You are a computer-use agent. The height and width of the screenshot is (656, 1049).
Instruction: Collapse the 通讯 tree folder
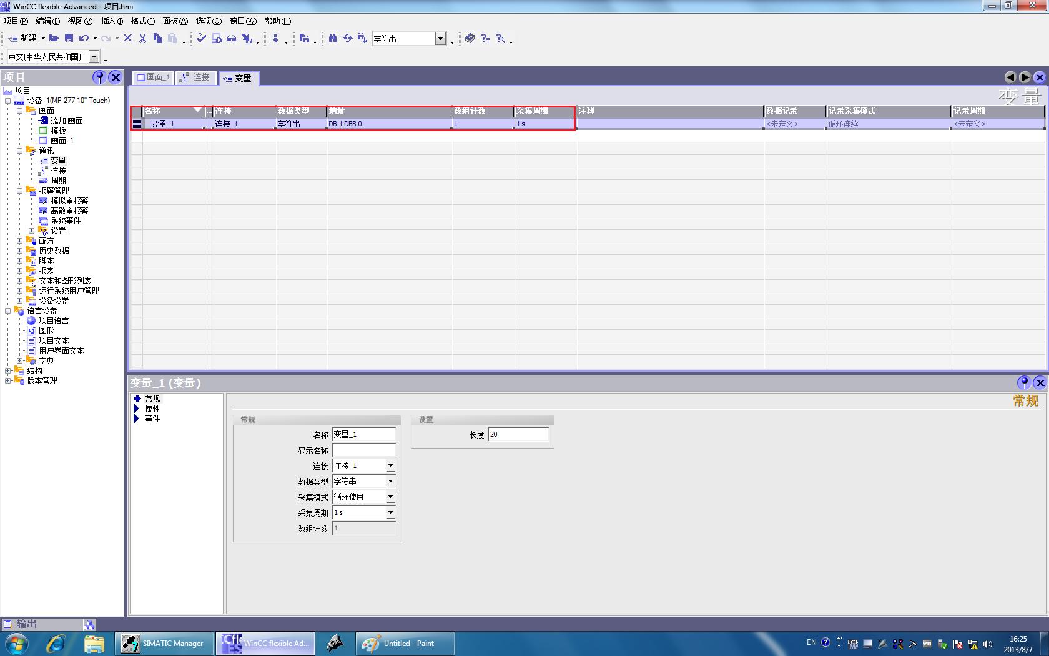[20, 151]
